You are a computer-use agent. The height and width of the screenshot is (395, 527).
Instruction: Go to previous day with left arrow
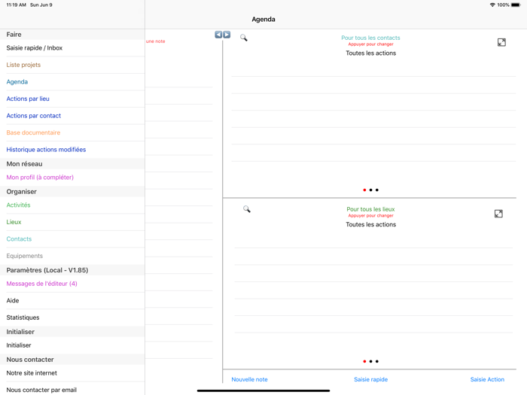(x=218, y=35)
